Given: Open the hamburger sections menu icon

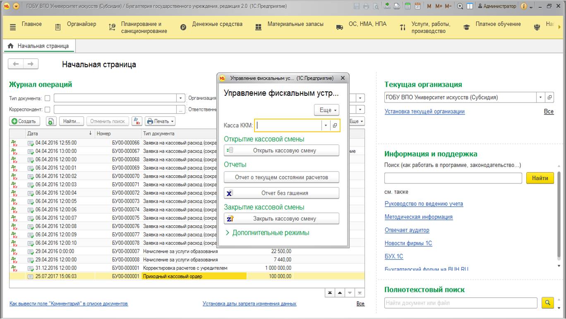Looking at the screenshot, I should click(x=12, y=27).
